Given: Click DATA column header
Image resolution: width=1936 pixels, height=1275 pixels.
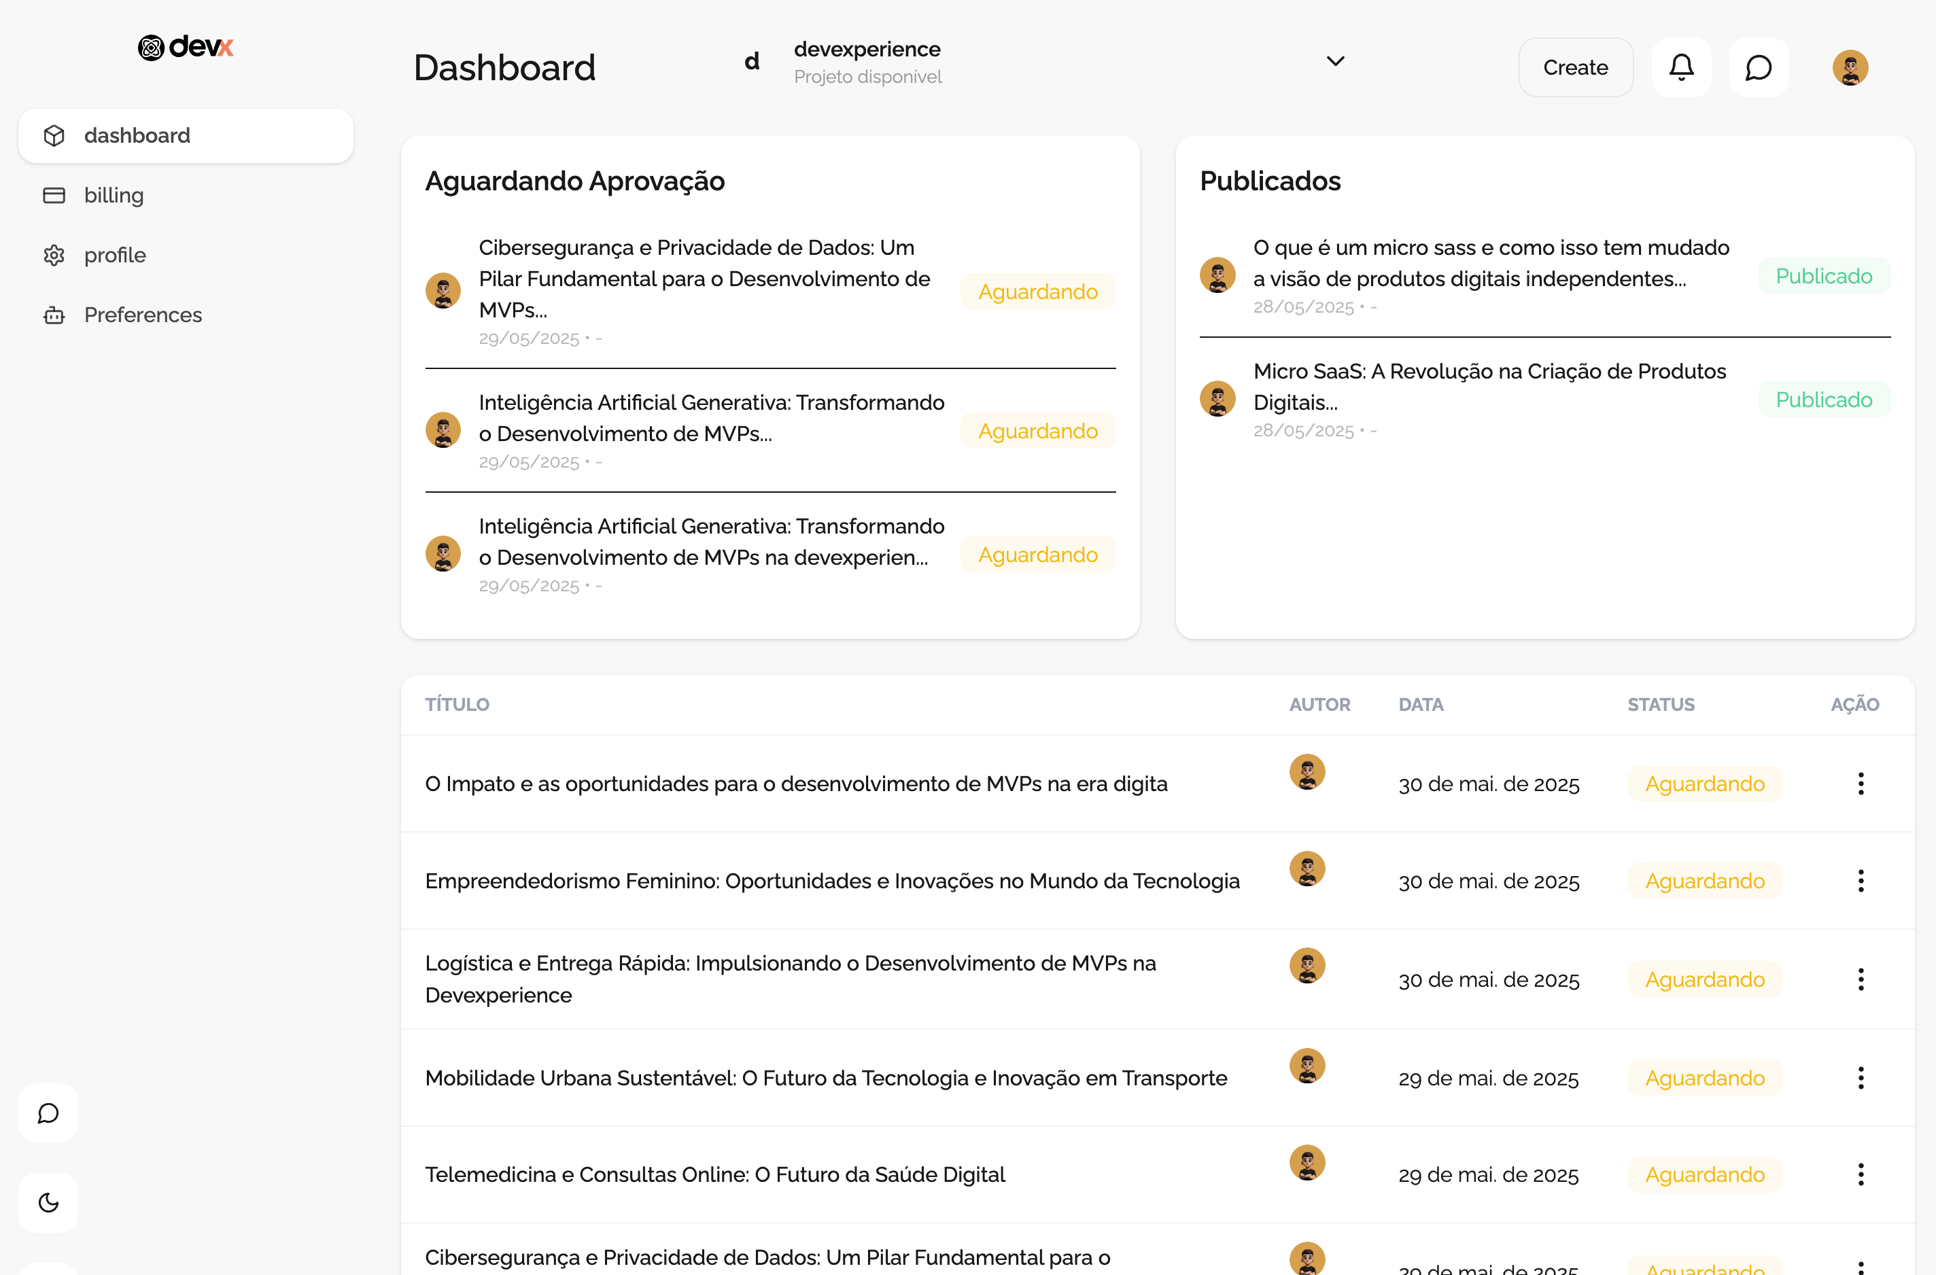Looking at the screenshot, I should tap(1421, 705).
